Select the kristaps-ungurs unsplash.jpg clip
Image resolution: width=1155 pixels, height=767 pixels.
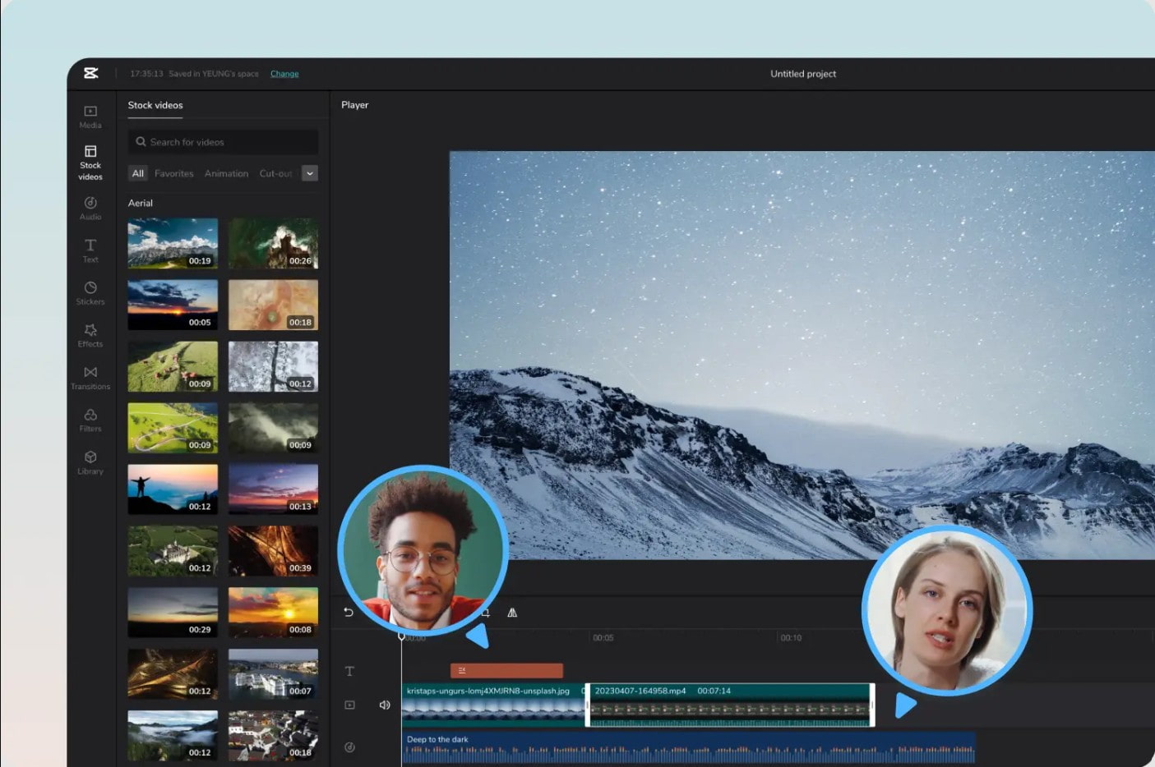coord(493,705)
